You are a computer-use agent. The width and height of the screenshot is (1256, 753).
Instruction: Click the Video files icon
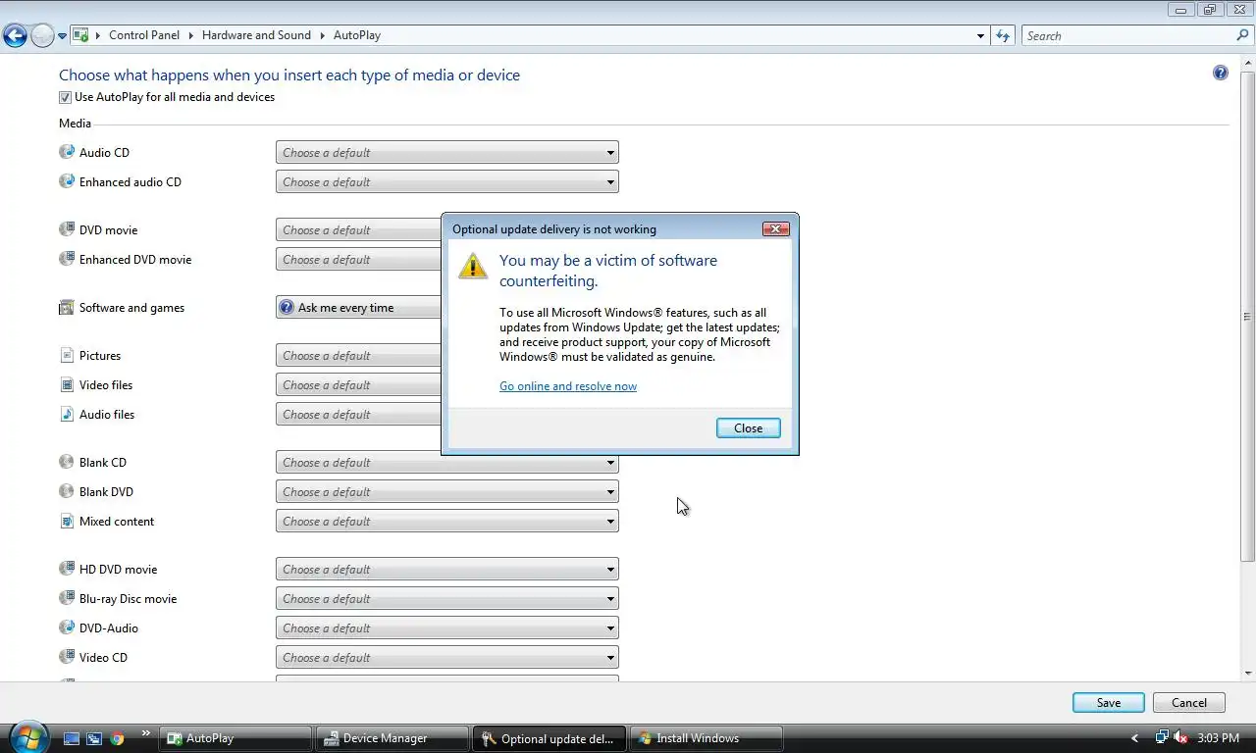(67, 384)
